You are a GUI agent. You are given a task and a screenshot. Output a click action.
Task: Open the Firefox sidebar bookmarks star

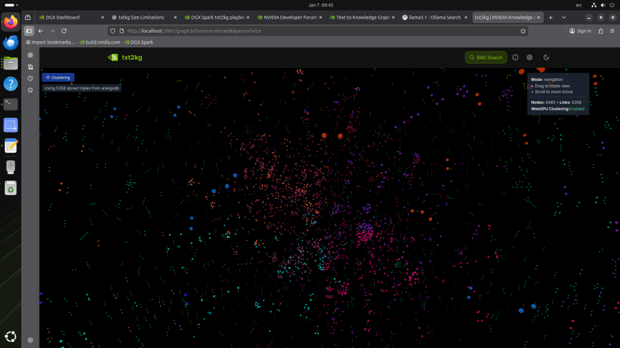tap(30, 90)
